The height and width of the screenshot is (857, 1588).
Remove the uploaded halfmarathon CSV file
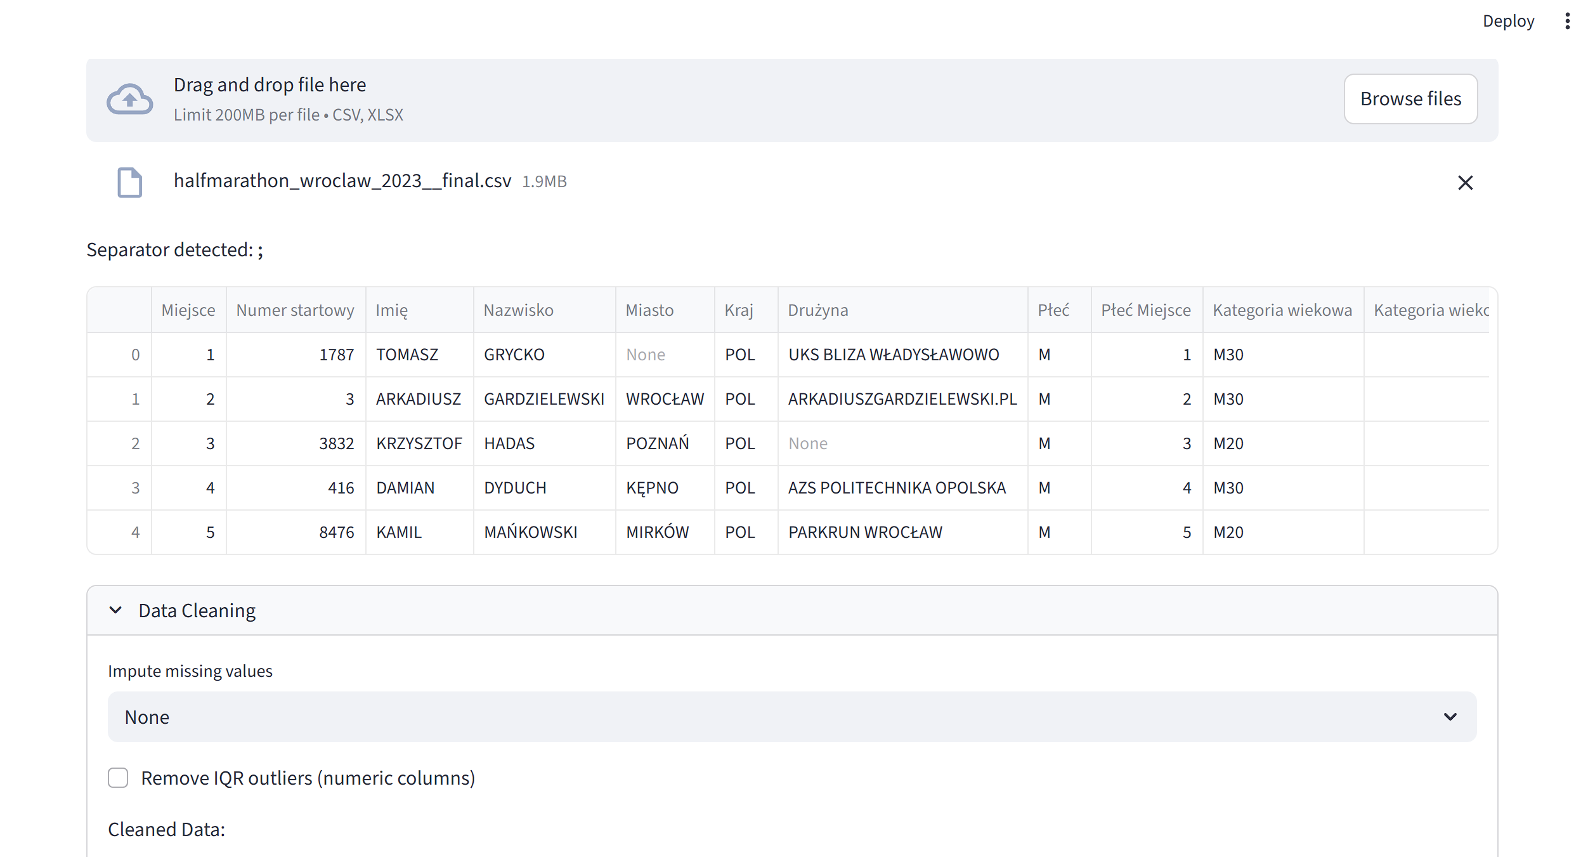click(1465, 183)
